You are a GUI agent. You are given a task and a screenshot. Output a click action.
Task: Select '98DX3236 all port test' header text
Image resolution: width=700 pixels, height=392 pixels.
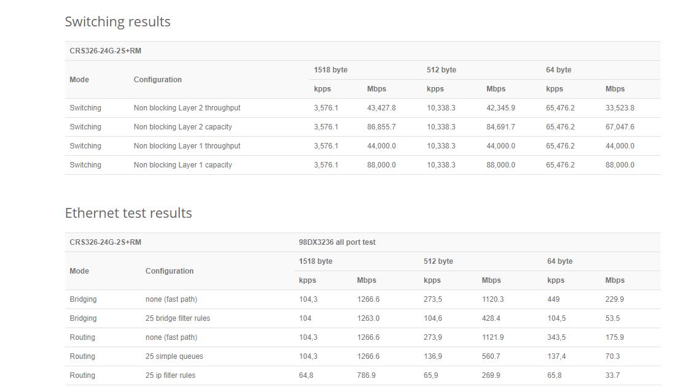pos(337,242)
